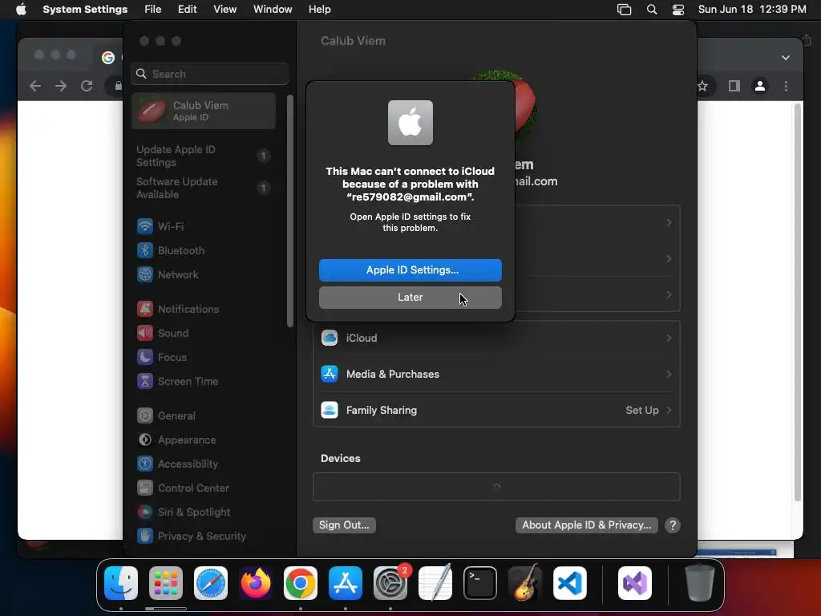Image resolution: width=821 pixels, height=616 pixels.
Task: Launch Safari from the Dock
Action: point(211,583)
